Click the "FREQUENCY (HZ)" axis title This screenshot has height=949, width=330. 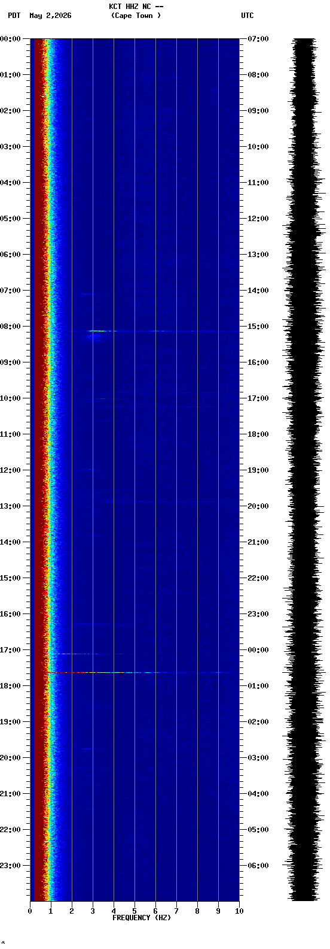(142, 918)
